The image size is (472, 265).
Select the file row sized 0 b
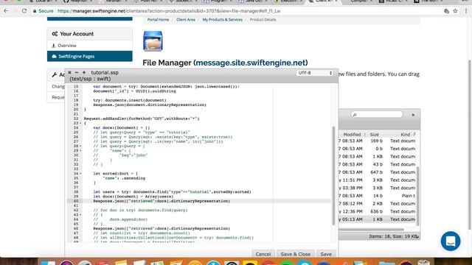point(377,149)
